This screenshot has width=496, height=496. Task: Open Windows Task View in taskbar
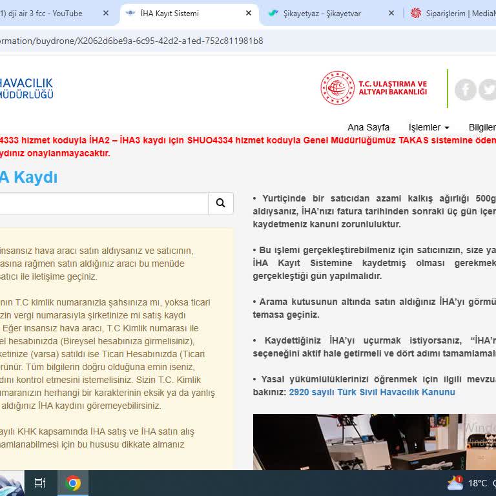pos(40,483)
